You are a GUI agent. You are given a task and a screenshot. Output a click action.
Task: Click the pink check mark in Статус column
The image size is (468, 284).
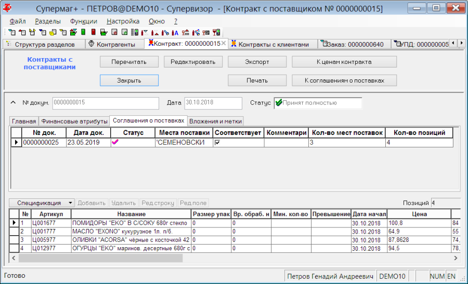115,142
